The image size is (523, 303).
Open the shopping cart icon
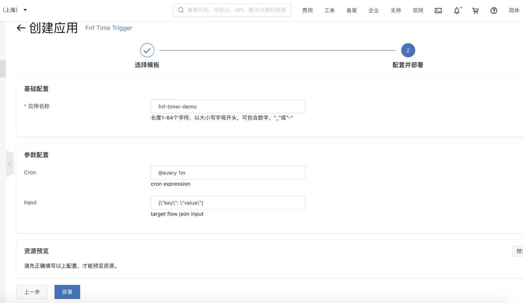pyautogui.click(x=475, y=10)
